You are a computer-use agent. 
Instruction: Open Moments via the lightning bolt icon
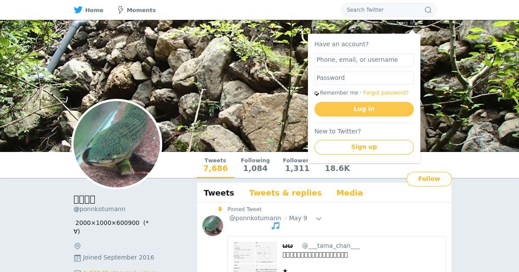pyautogui.click(x=121, y=10)
